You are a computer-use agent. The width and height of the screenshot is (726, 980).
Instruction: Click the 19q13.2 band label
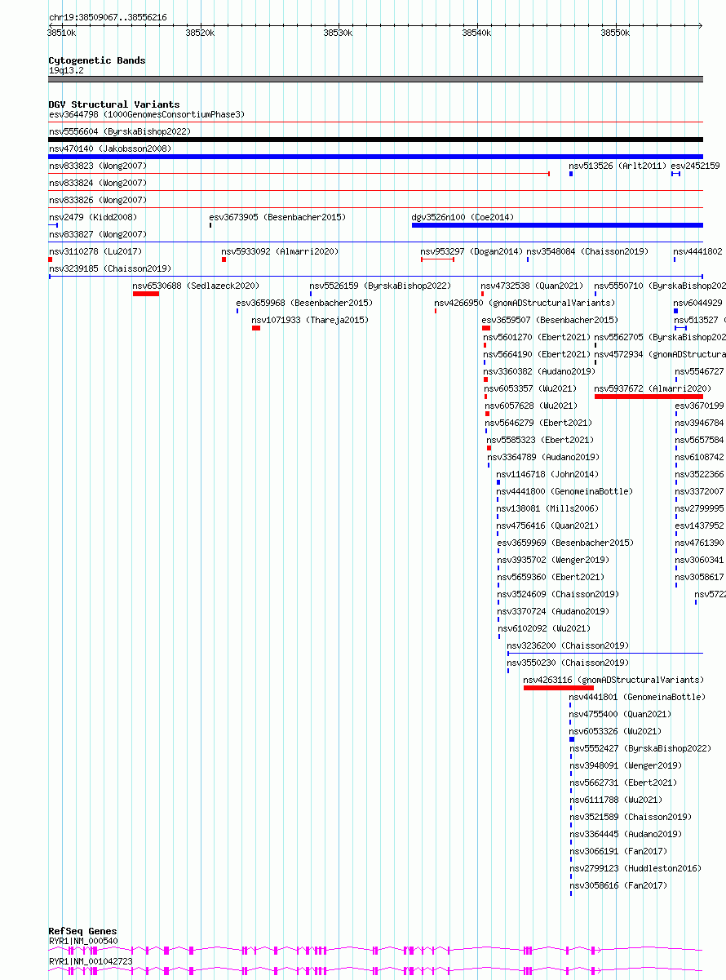click(x=66, y=70)
